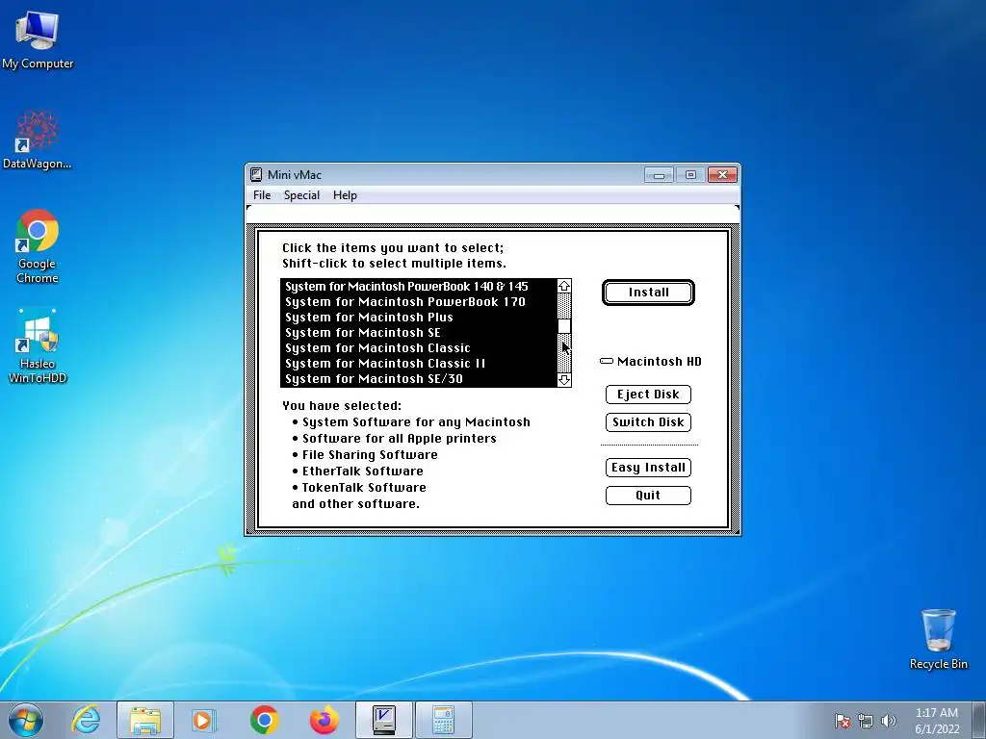Screen dimensions: 986x739
Task: Select System for Macintosh PowerBook 140 & 145
Action: pyautogui.click(x=419, y=287)
